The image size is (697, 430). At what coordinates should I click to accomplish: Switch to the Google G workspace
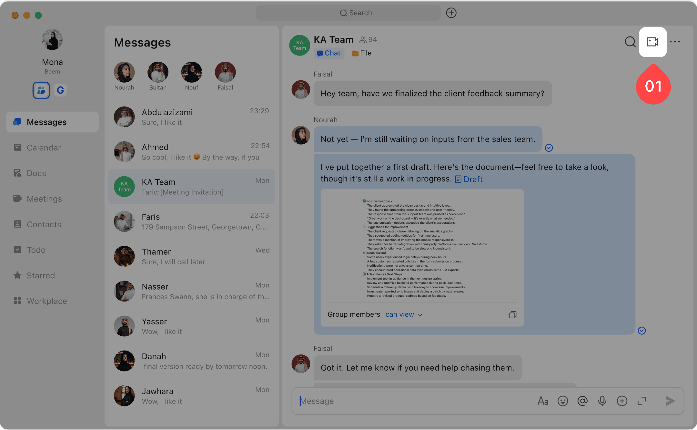(x=60, y=90)
